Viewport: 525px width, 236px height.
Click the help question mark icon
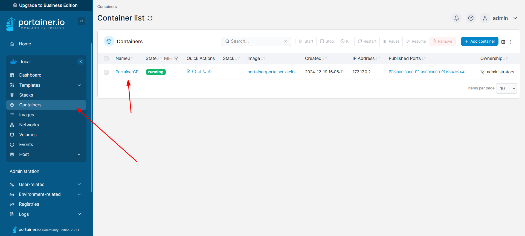471,18
